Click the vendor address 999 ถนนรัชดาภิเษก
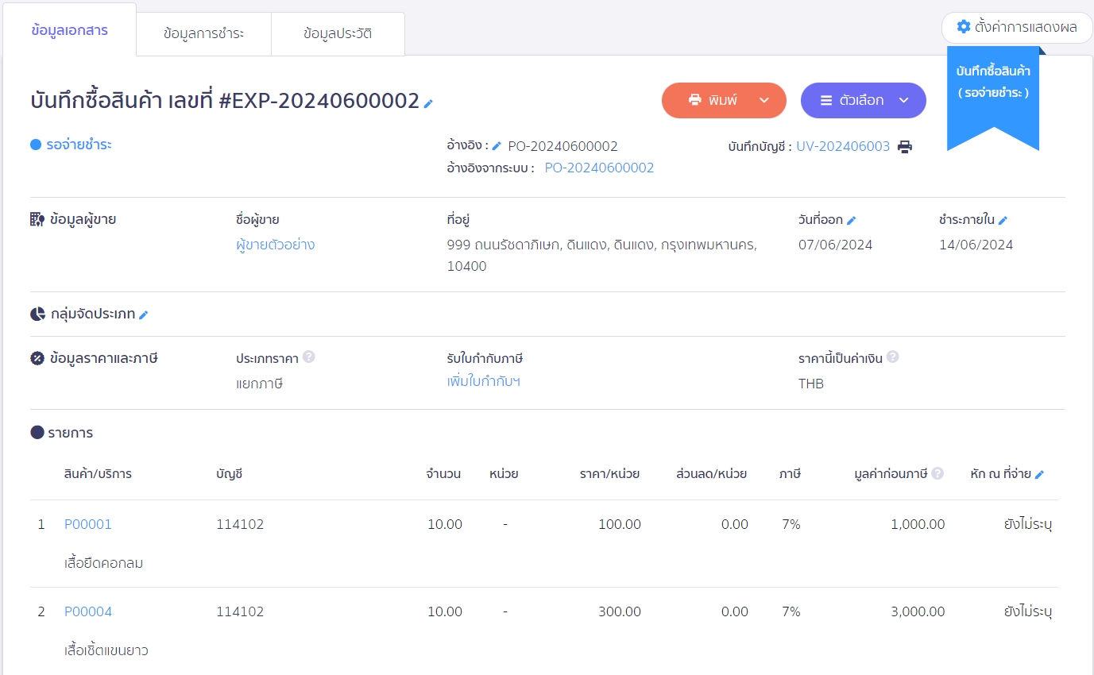Screen dimensions: 1094x675 [602, 255]
